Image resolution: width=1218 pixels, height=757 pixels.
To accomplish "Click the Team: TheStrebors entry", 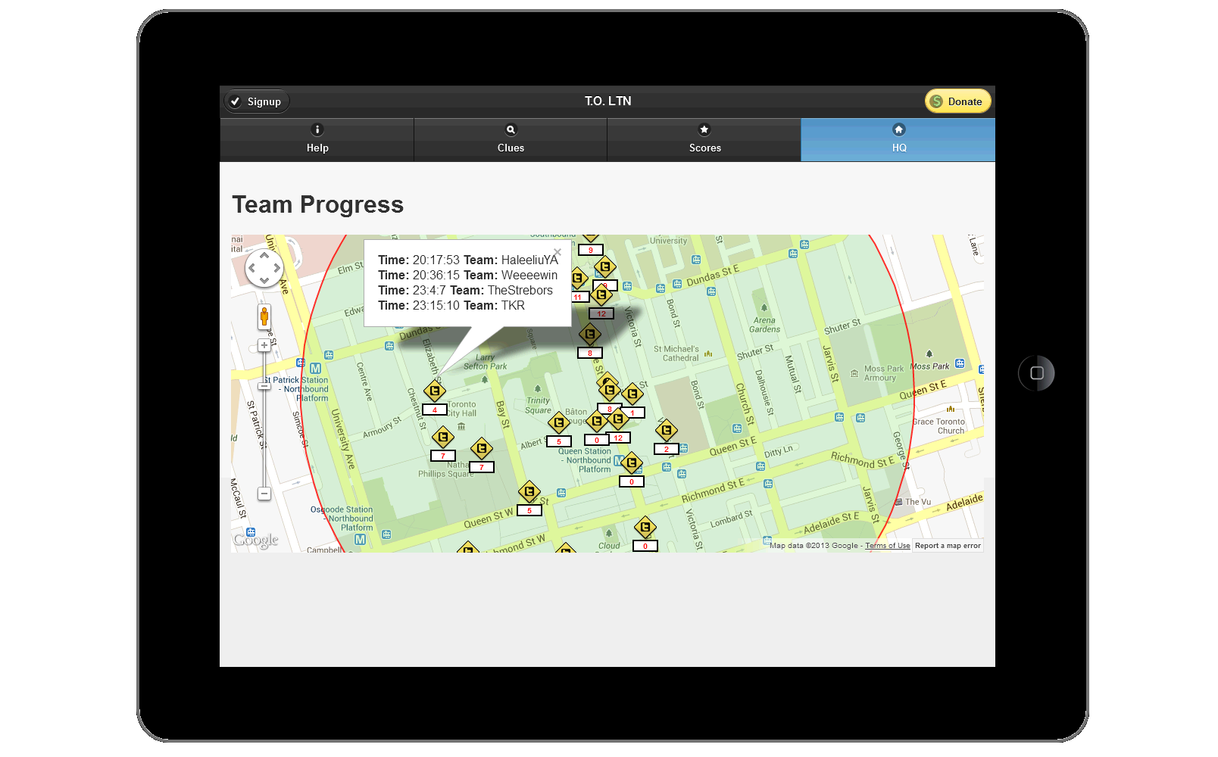I will pyautogui.click(x=501, y=290).
